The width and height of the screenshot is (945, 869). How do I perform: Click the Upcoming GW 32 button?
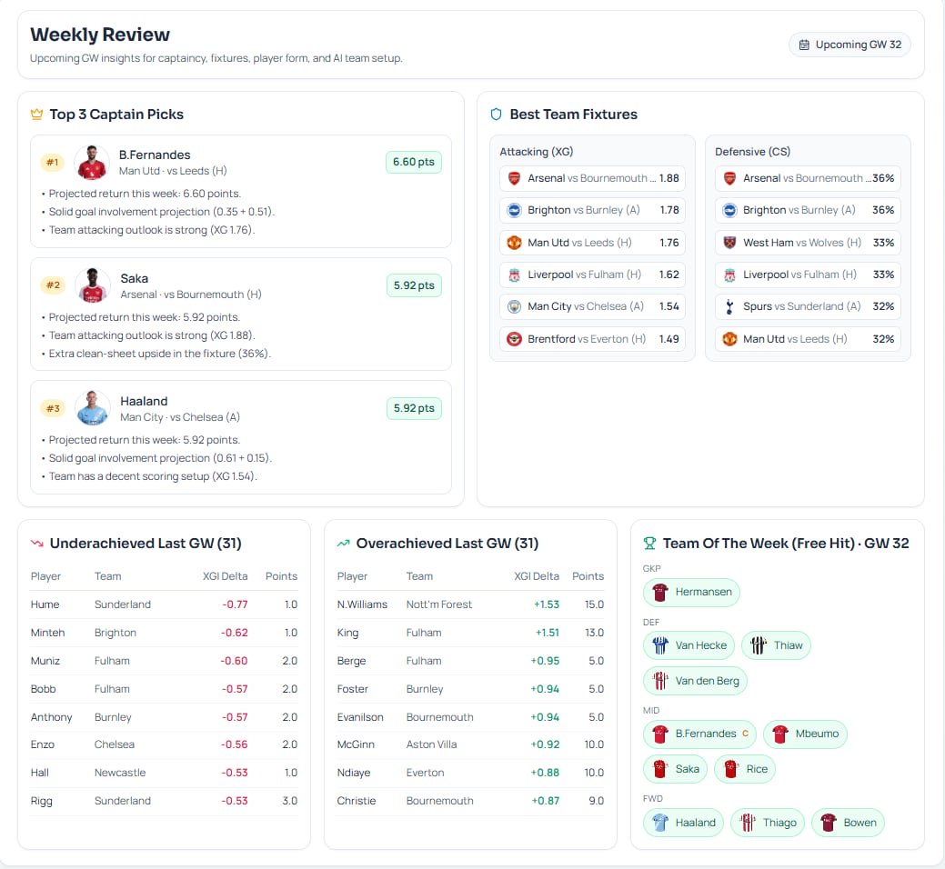tap(849, 45)
